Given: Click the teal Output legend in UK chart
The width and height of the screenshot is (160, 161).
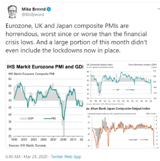Looking at the screenshot, I should click(130, 90).
